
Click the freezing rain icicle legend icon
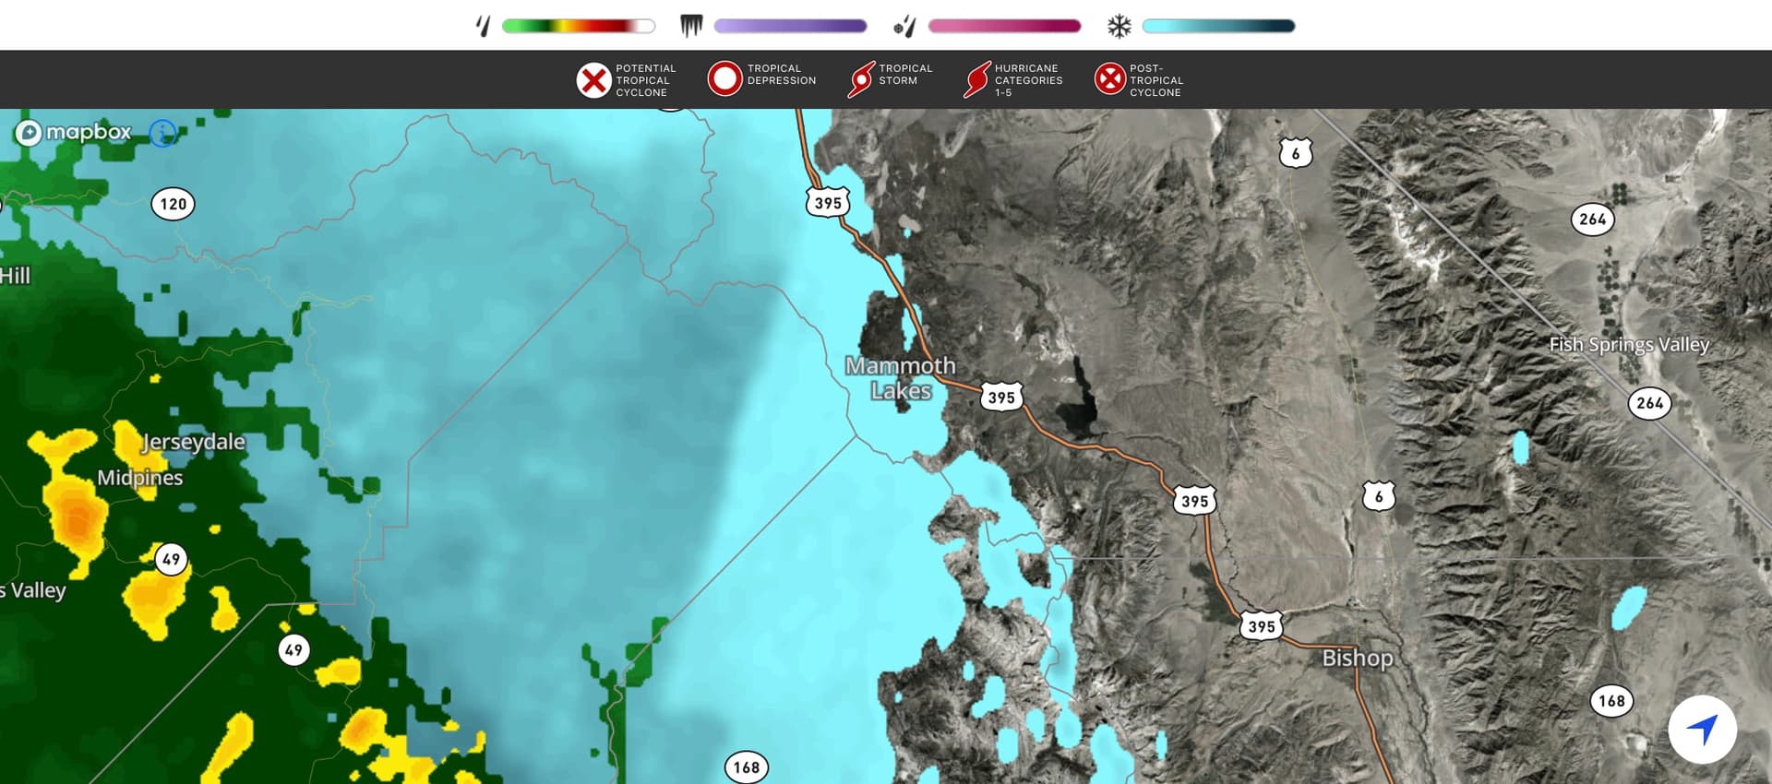click(691, 26)
